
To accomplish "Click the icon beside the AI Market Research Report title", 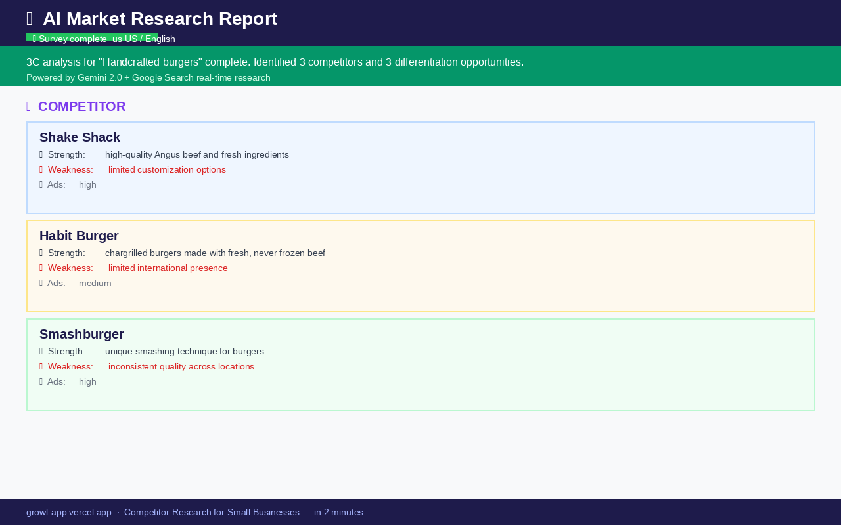I will tap(30, 19).
